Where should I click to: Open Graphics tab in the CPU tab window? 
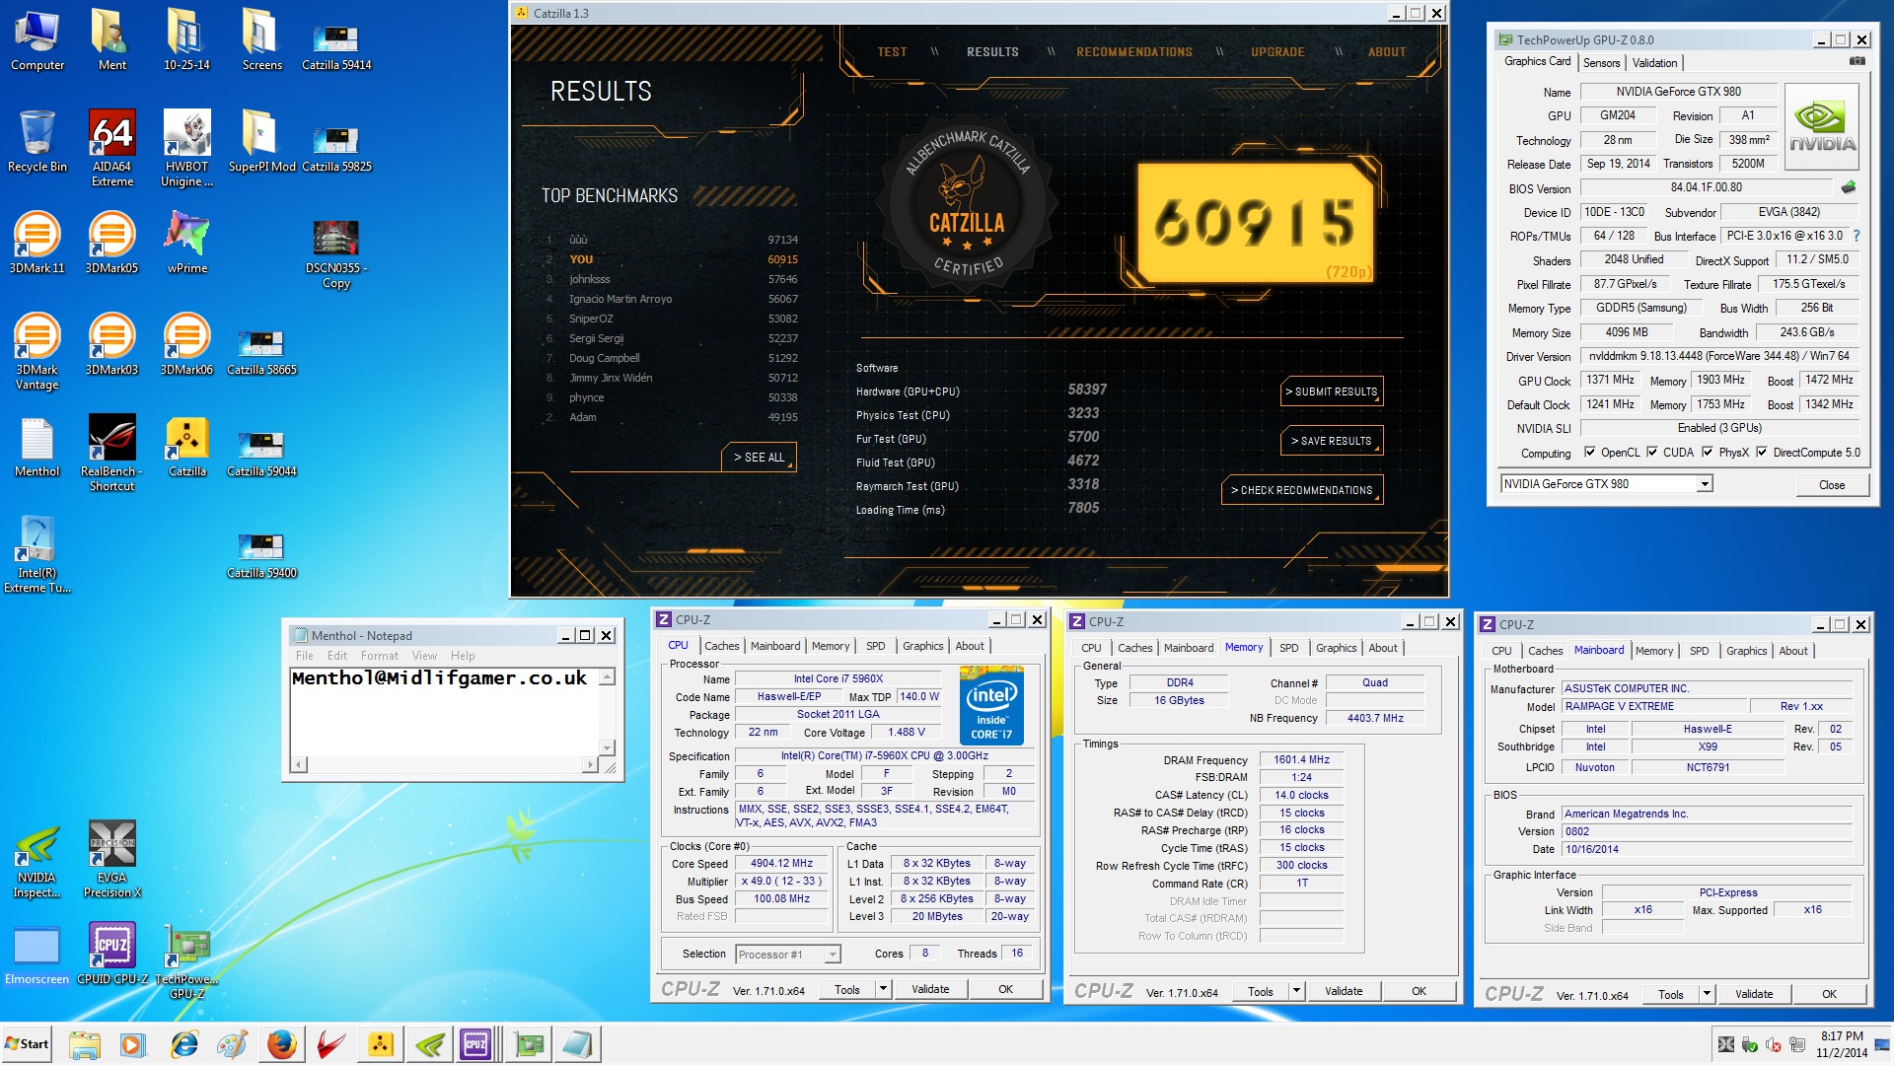[922, 646]
